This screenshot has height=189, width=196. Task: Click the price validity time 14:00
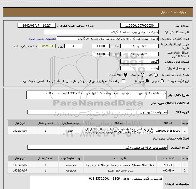[x=101, y=54]
